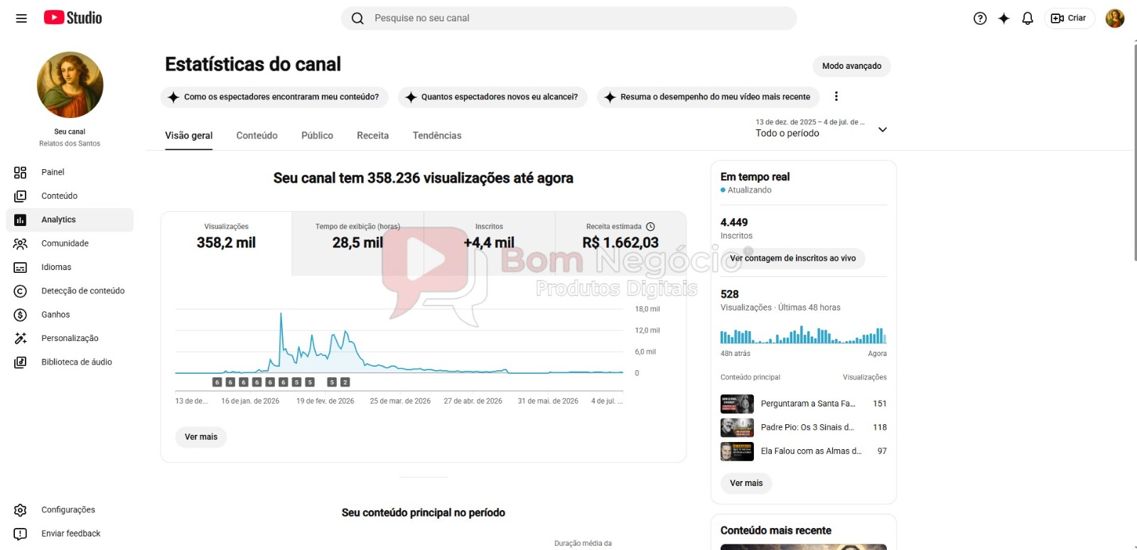Open Painel in the sidebar

point(70,172)
